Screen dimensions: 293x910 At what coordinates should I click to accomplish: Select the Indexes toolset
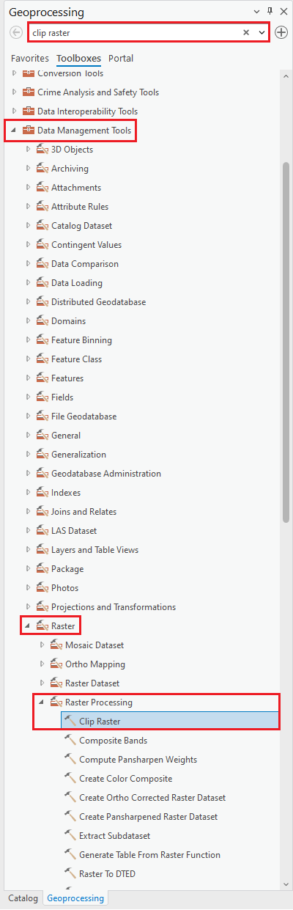(x=66, y=493)
